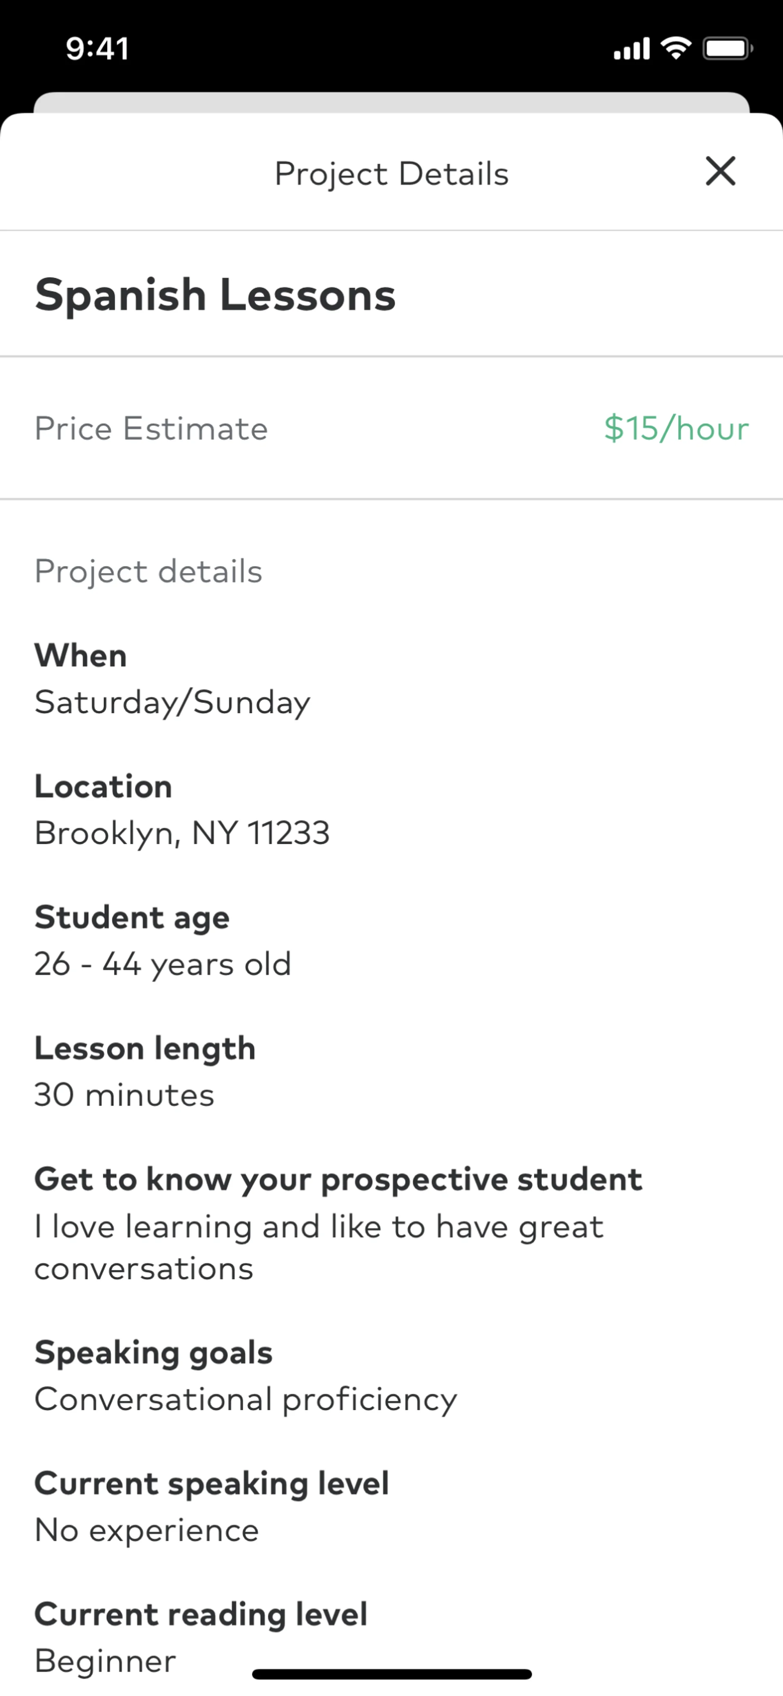This screenshot has width=783, height=1696.
Task: Tap the 30 minutes lesson length
Action: (x=124, y=1095)
